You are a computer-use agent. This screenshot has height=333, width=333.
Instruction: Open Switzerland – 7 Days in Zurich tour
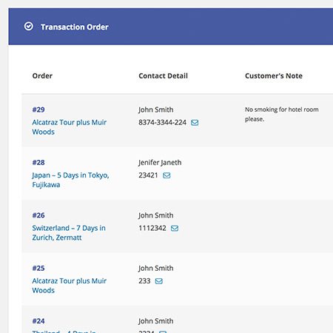pyautogui.click(x=69, y=232)
